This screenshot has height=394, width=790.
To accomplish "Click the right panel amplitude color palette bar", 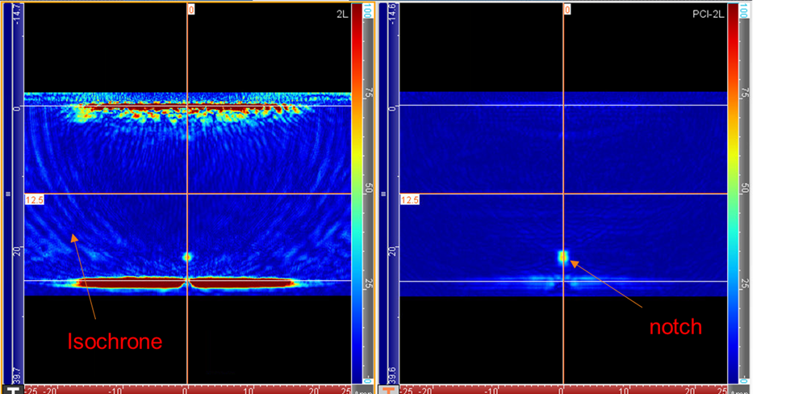I will click(733, 194).
